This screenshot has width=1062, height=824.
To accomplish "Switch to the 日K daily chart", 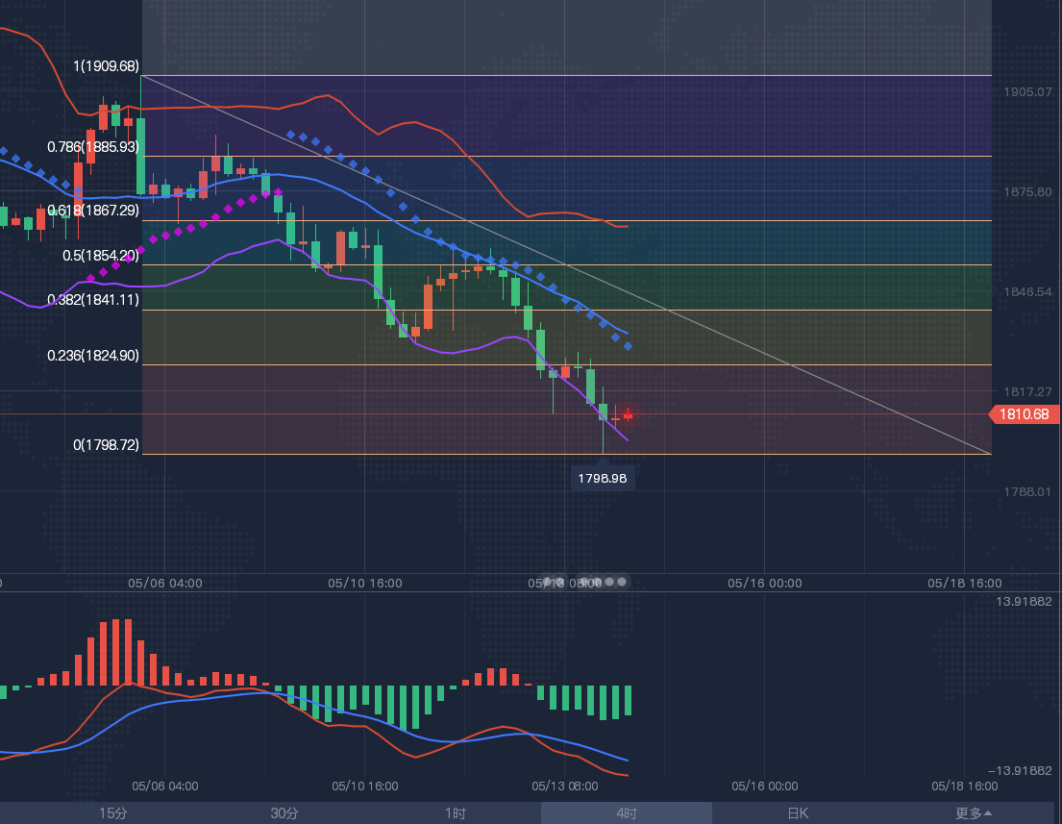I will (798, 813).
